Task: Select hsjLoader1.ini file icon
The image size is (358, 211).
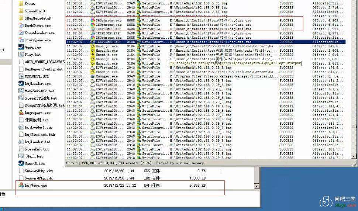Action: point(21,127)
